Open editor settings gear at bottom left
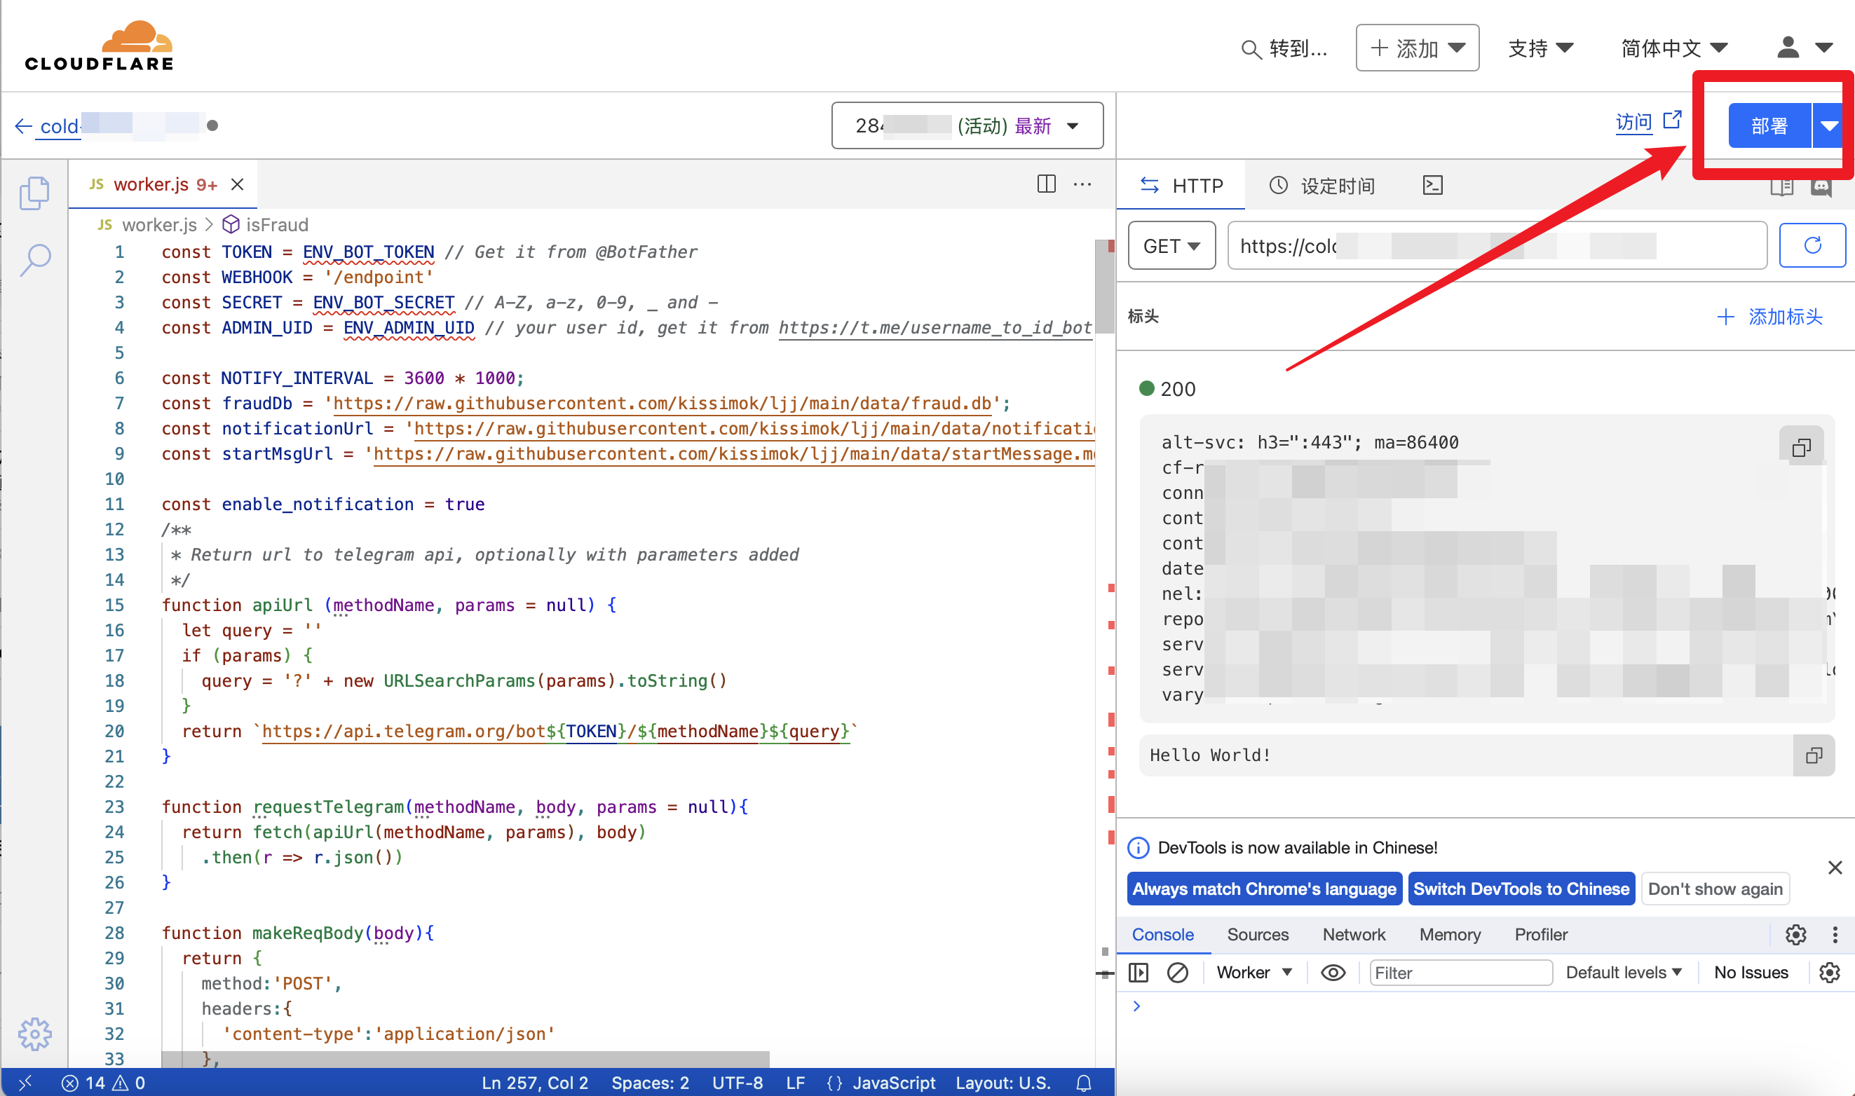The width and height of the screenshot is (1855, 1096). [35, 1034]
